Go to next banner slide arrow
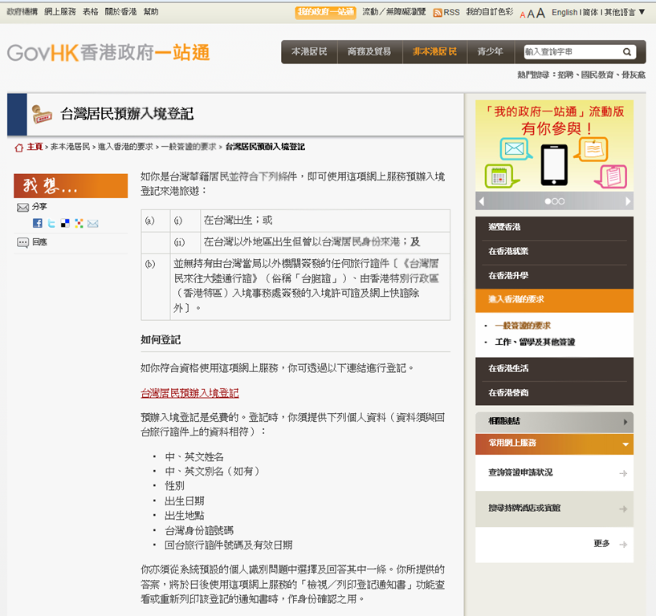656x616 pixels. 628,201
